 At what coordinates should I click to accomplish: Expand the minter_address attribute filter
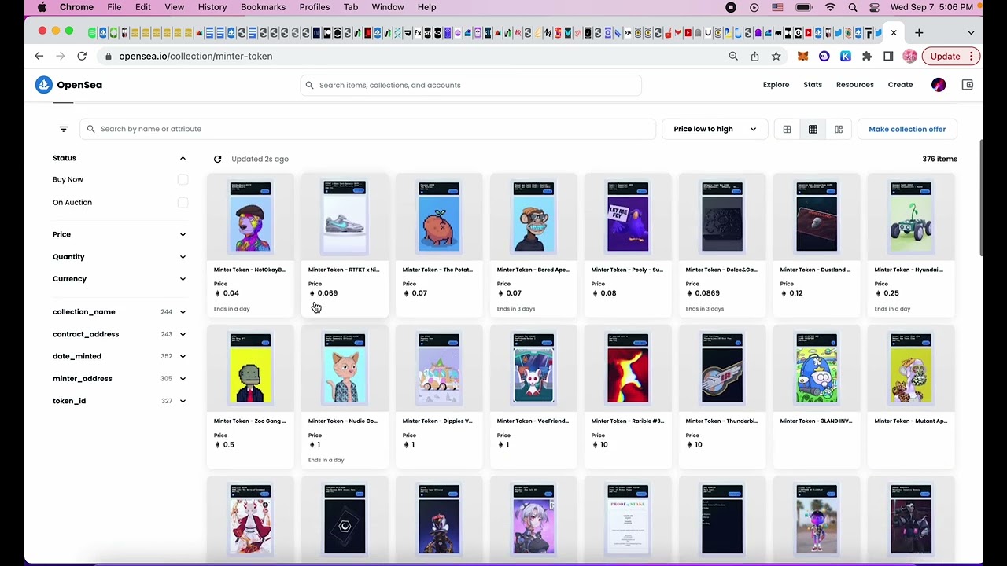(183, 378)
